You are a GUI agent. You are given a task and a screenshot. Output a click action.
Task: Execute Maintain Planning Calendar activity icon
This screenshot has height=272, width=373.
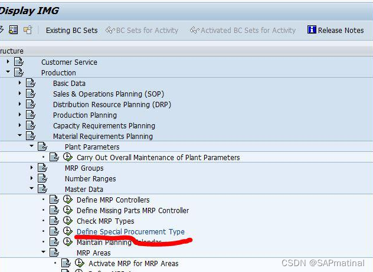tap(68, 241)
